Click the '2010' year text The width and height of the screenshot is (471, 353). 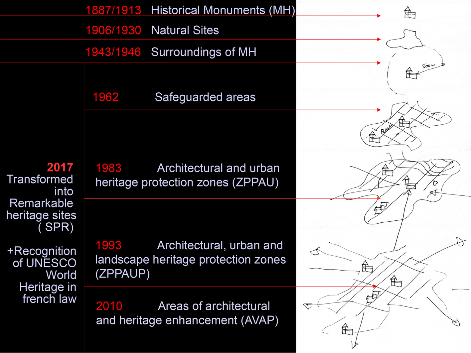109,306
